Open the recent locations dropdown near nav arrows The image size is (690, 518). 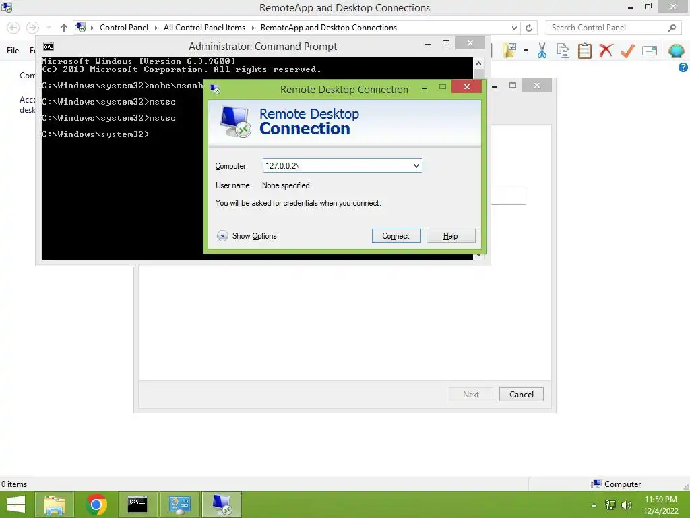[x=49, y=28]
